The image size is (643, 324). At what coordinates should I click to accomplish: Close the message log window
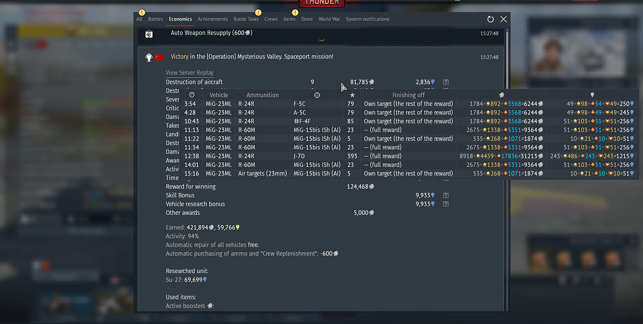click(503, 20)
